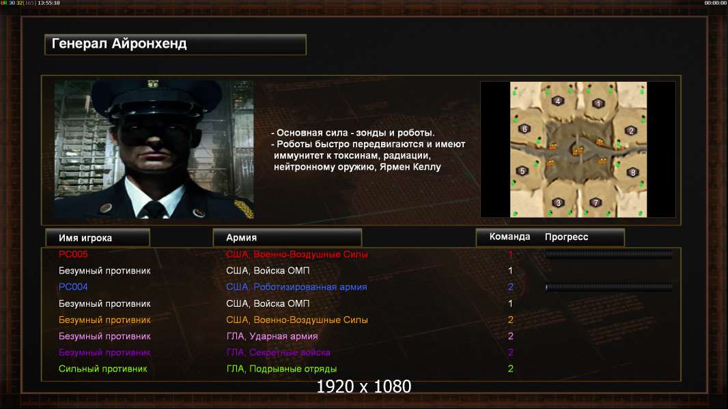Screen dimensions: 728x409
Task: Select start position 8 on the minimap
Action: click(x=632, y=172)
